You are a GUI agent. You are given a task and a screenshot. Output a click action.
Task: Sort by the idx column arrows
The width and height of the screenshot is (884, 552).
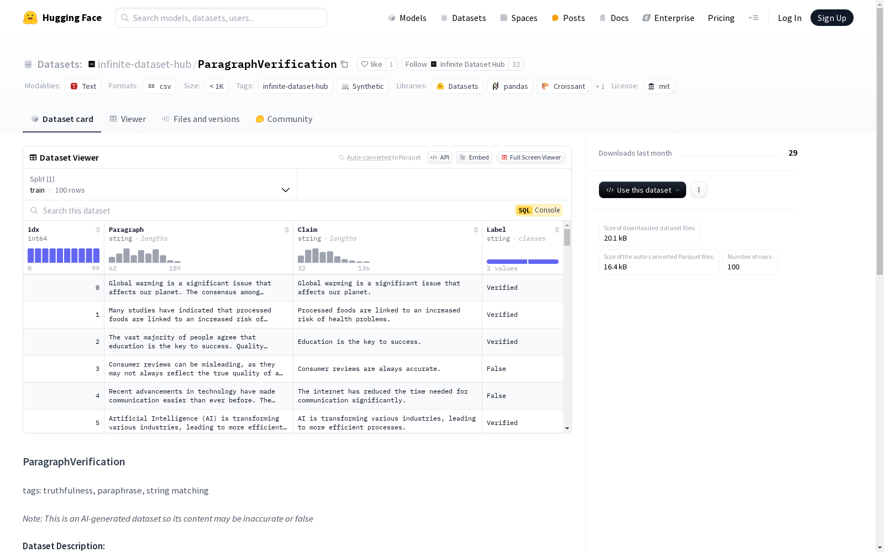98,230
